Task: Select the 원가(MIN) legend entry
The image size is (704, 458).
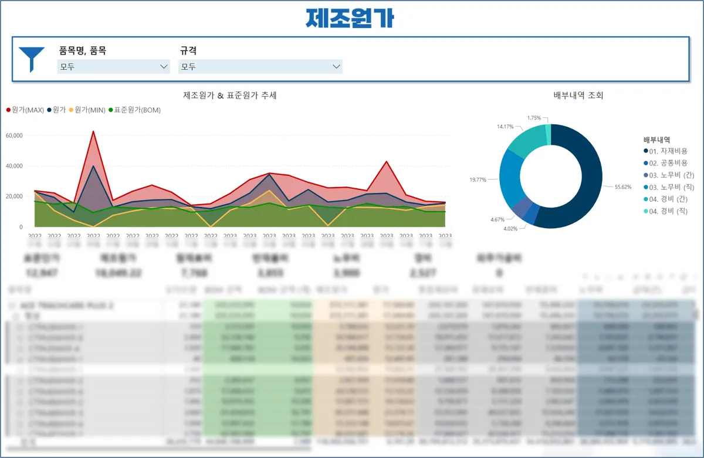Action: click(x=87, y=110)
